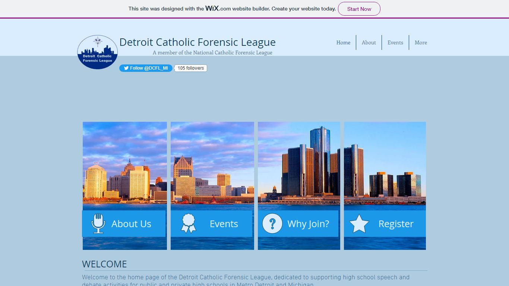The image size is (509, 286).
Task: Click the National Catholic Forensic League subtitle
Action: click(x=212, y=53)
